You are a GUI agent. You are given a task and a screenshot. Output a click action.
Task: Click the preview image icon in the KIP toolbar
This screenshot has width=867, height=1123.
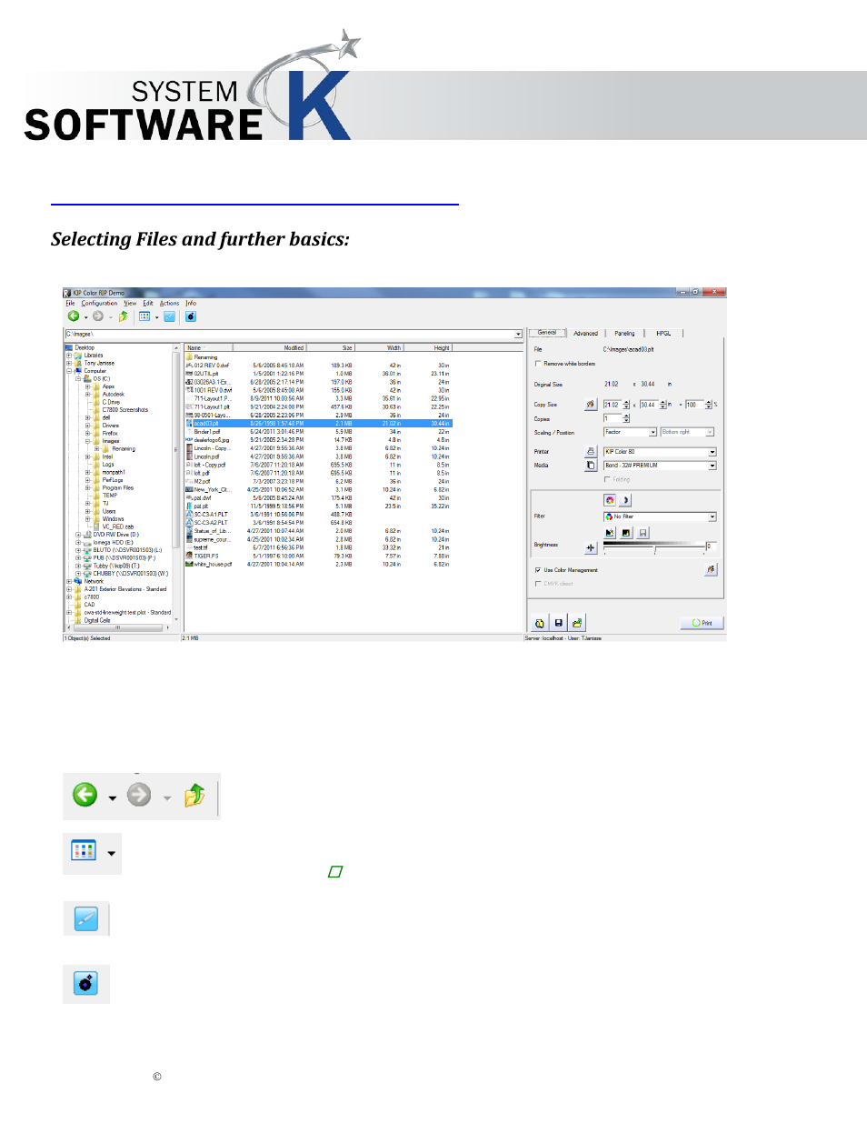pyautogui.click(x=169, y=316)
